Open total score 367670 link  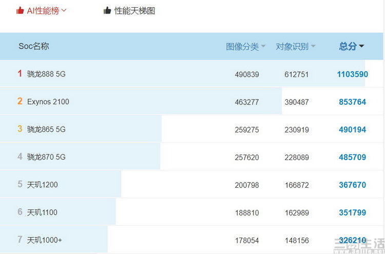click(353, 185)
